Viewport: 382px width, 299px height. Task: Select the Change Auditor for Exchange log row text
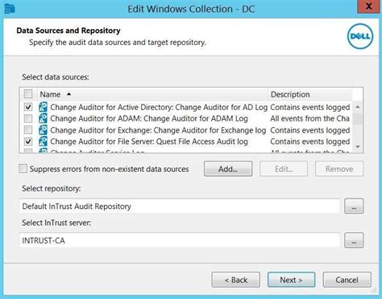tap(158, 130)
